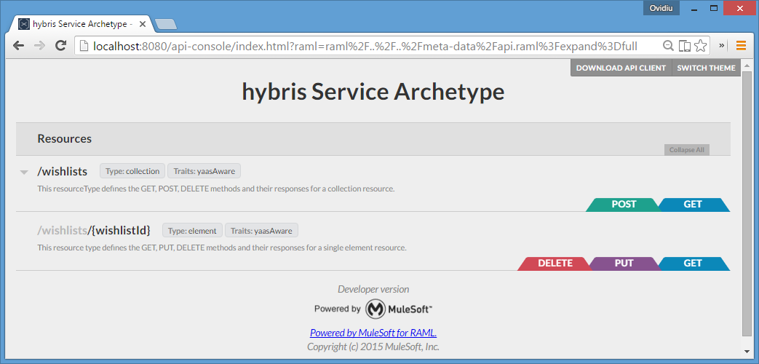Click the /wishlists resource path

62,171
